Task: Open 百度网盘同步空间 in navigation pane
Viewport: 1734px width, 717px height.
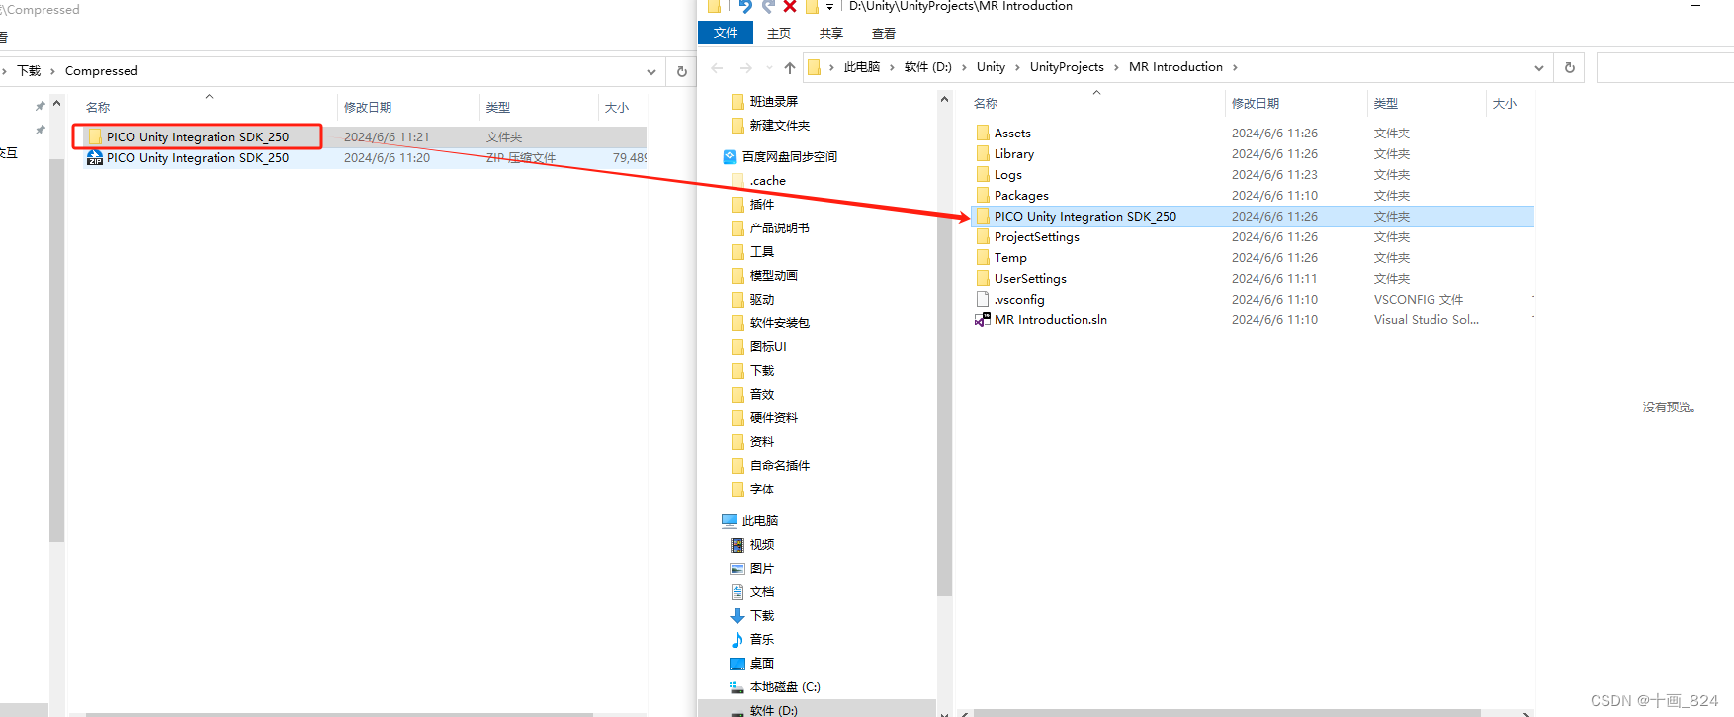Action: pyautogui.click(x=790, y=156)
